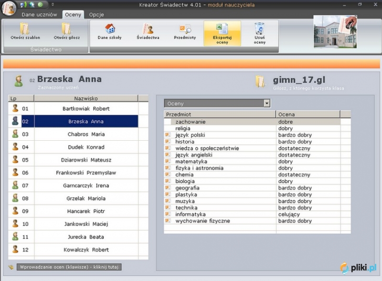This screenshot has height=281, width=382.
Task: Click the icon next to informatyka
Action: click(x=168, y=214)
